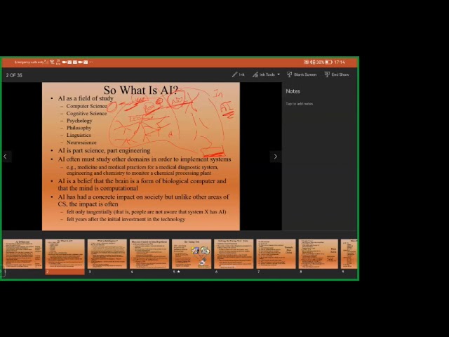Go to previous slide arrow
The height and width of the screenshot is (337, 449).
[x=6, y=157]
